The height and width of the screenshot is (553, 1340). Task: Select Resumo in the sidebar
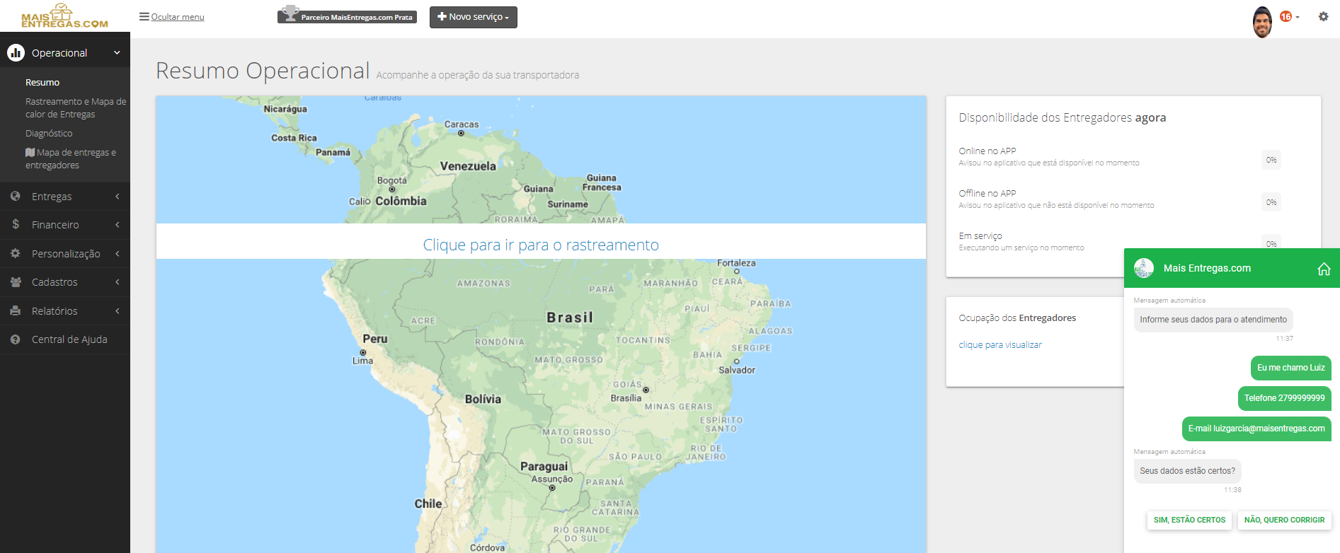(42, 83)
